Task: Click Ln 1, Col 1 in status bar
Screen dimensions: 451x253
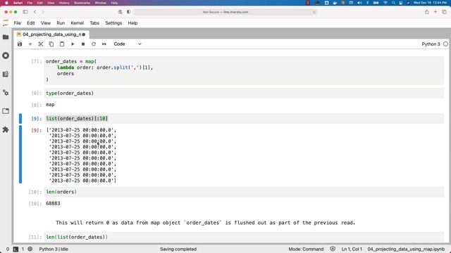Action: click(x=352, y=249)
